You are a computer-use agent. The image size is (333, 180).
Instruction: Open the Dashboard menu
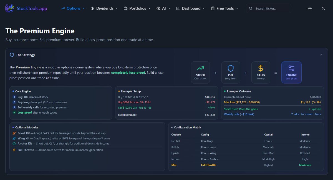pos(190,8)
